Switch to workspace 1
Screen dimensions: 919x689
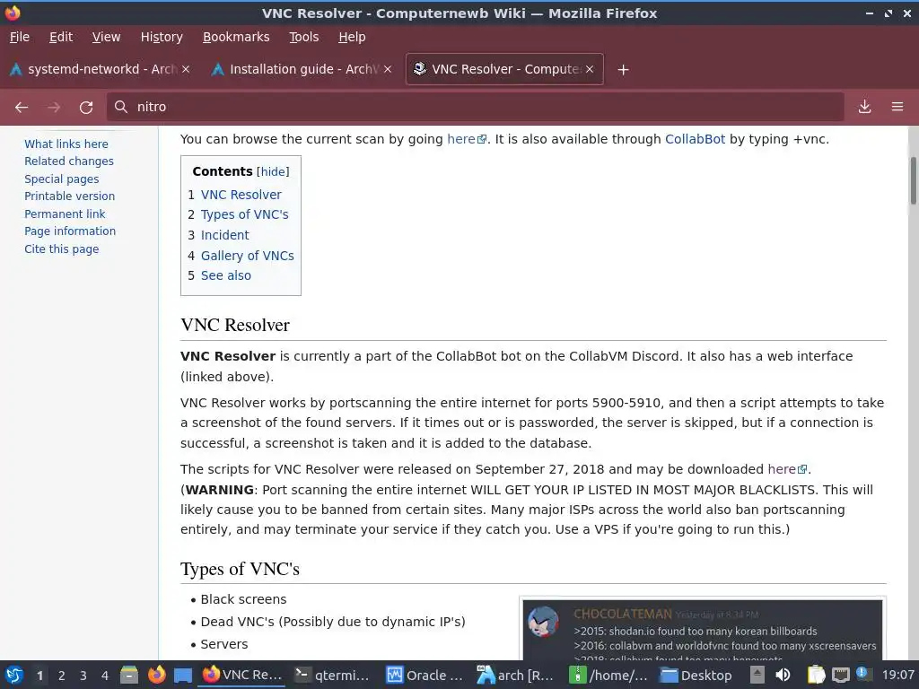[39, 676]
